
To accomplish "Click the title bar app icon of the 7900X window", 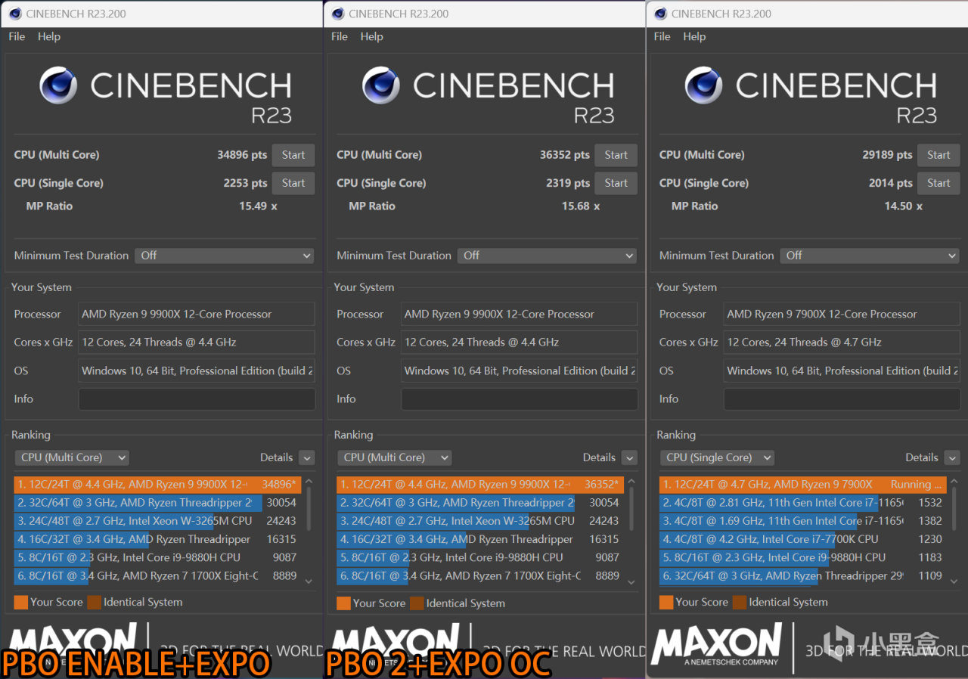I will coord(660,14).
